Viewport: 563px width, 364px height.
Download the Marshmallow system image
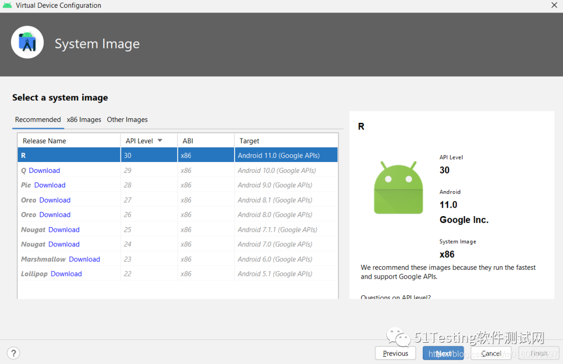(84, 259)
